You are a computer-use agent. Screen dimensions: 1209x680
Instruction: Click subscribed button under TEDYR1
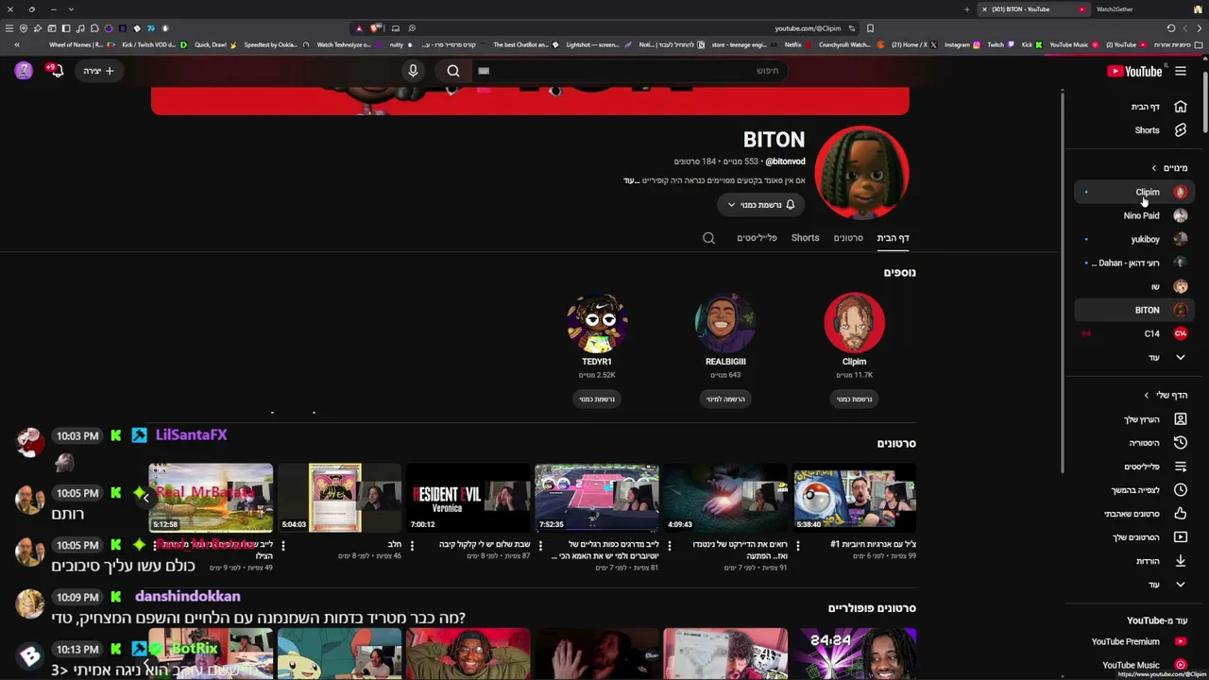tap(597, 399)
